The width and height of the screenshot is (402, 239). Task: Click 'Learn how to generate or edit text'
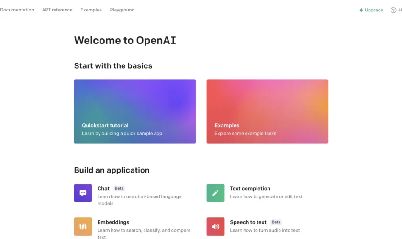pyautogui.click(x=266, y=197)
